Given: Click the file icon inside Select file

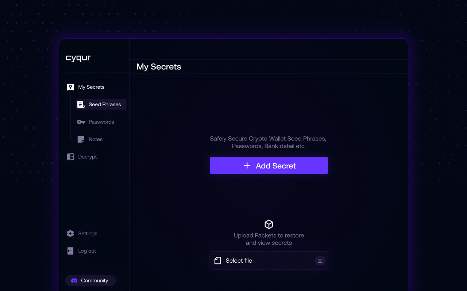Looking at the screenshot, I should coord(218,260).
